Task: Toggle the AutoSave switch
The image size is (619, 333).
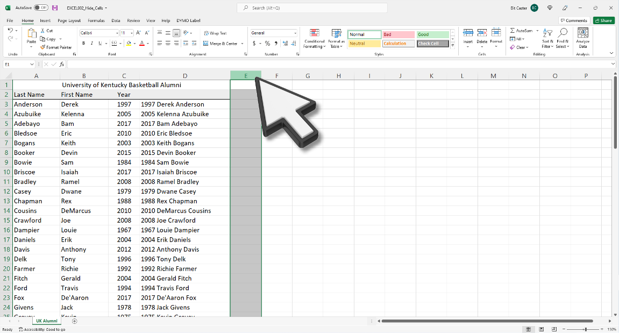Action: (x=41, y=8)
